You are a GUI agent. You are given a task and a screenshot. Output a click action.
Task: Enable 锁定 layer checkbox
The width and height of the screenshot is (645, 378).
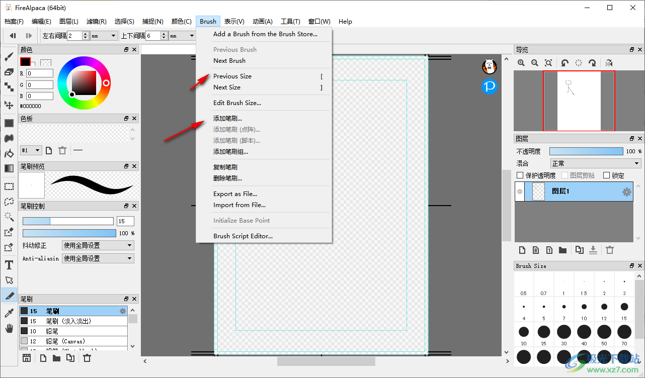pos(606,175)
